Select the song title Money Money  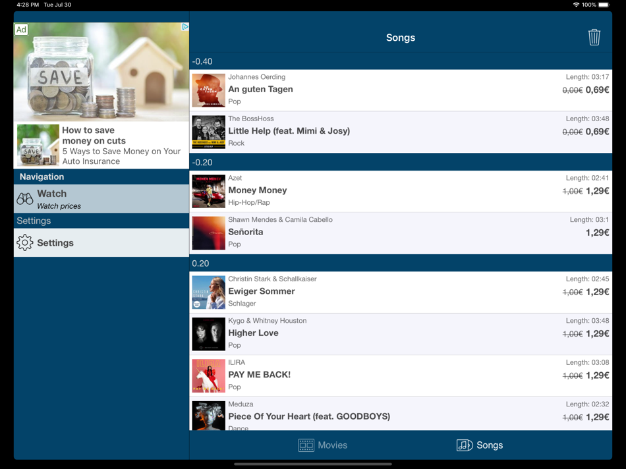coord(258,190)
